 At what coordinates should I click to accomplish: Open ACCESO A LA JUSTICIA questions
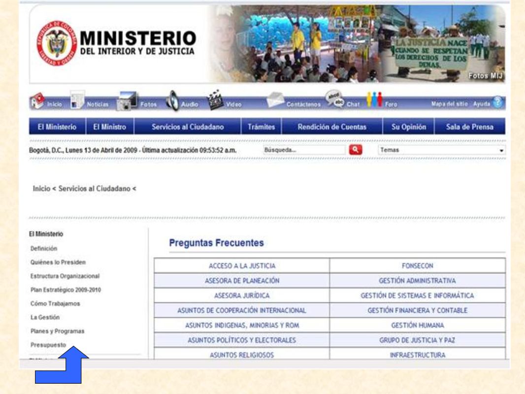click(x=242, y=266)
